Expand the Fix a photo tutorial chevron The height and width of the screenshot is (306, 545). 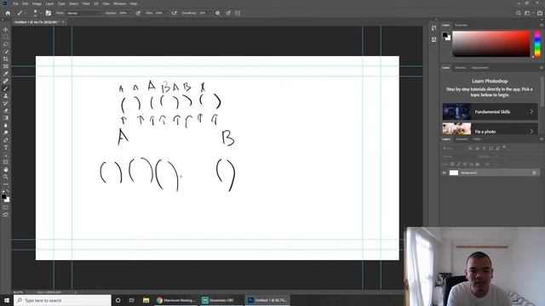[x=531, y=132]
